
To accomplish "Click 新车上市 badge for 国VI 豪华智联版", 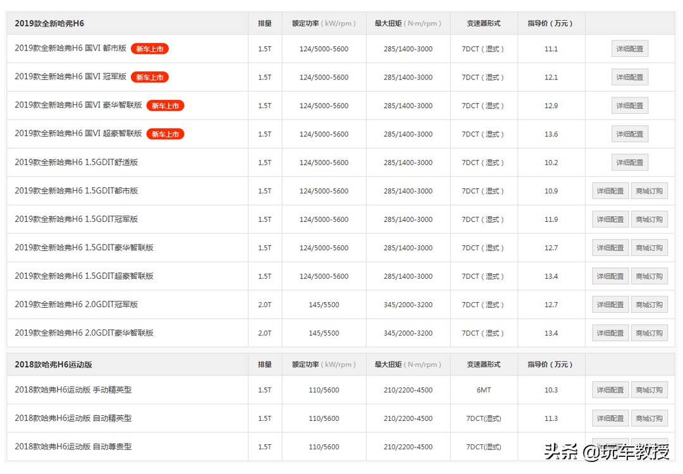I will point(165,106).
